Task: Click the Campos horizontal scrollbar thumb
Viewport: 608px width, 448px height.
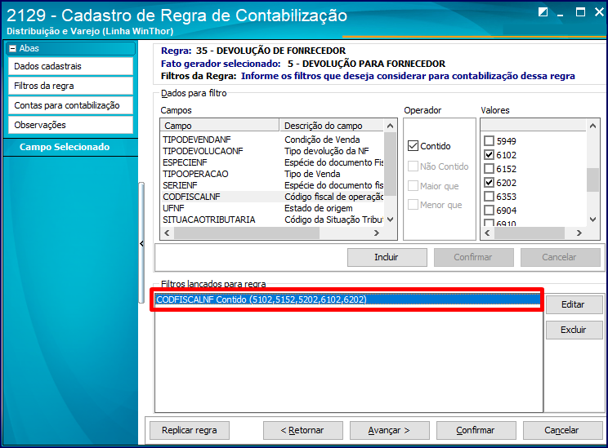Action: [247, 233]
